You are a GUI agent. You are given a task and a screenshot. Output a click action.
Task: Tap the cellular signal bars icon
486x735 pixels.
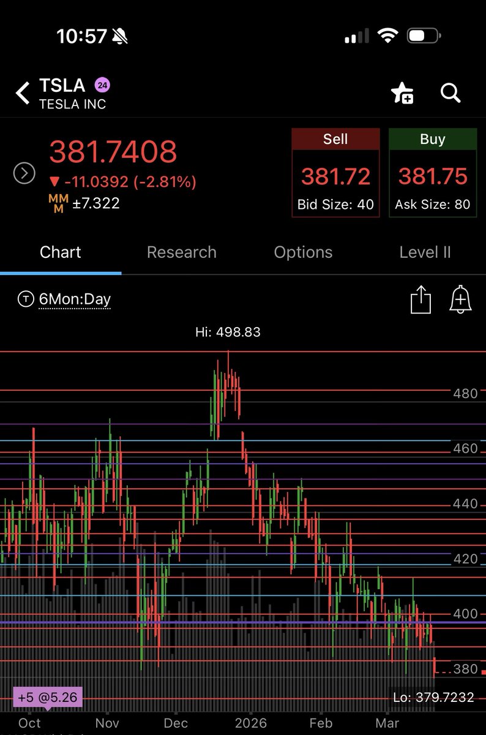(x=357, y=37)
